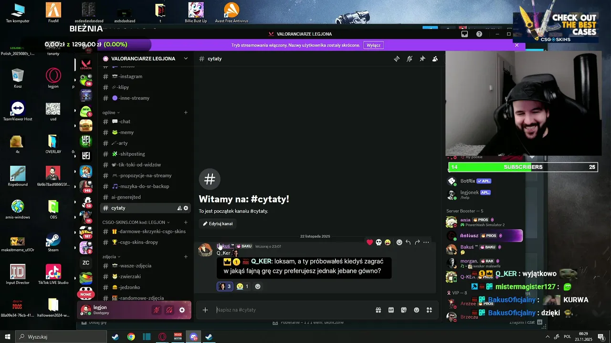Open notification settings bell icon
611x343 pixels.
[x=410, y=59]
